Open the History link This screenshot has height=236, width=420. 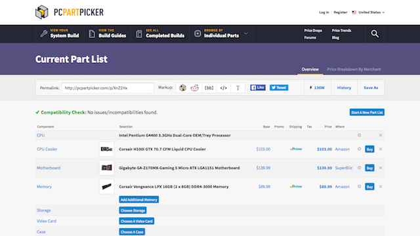344,88
